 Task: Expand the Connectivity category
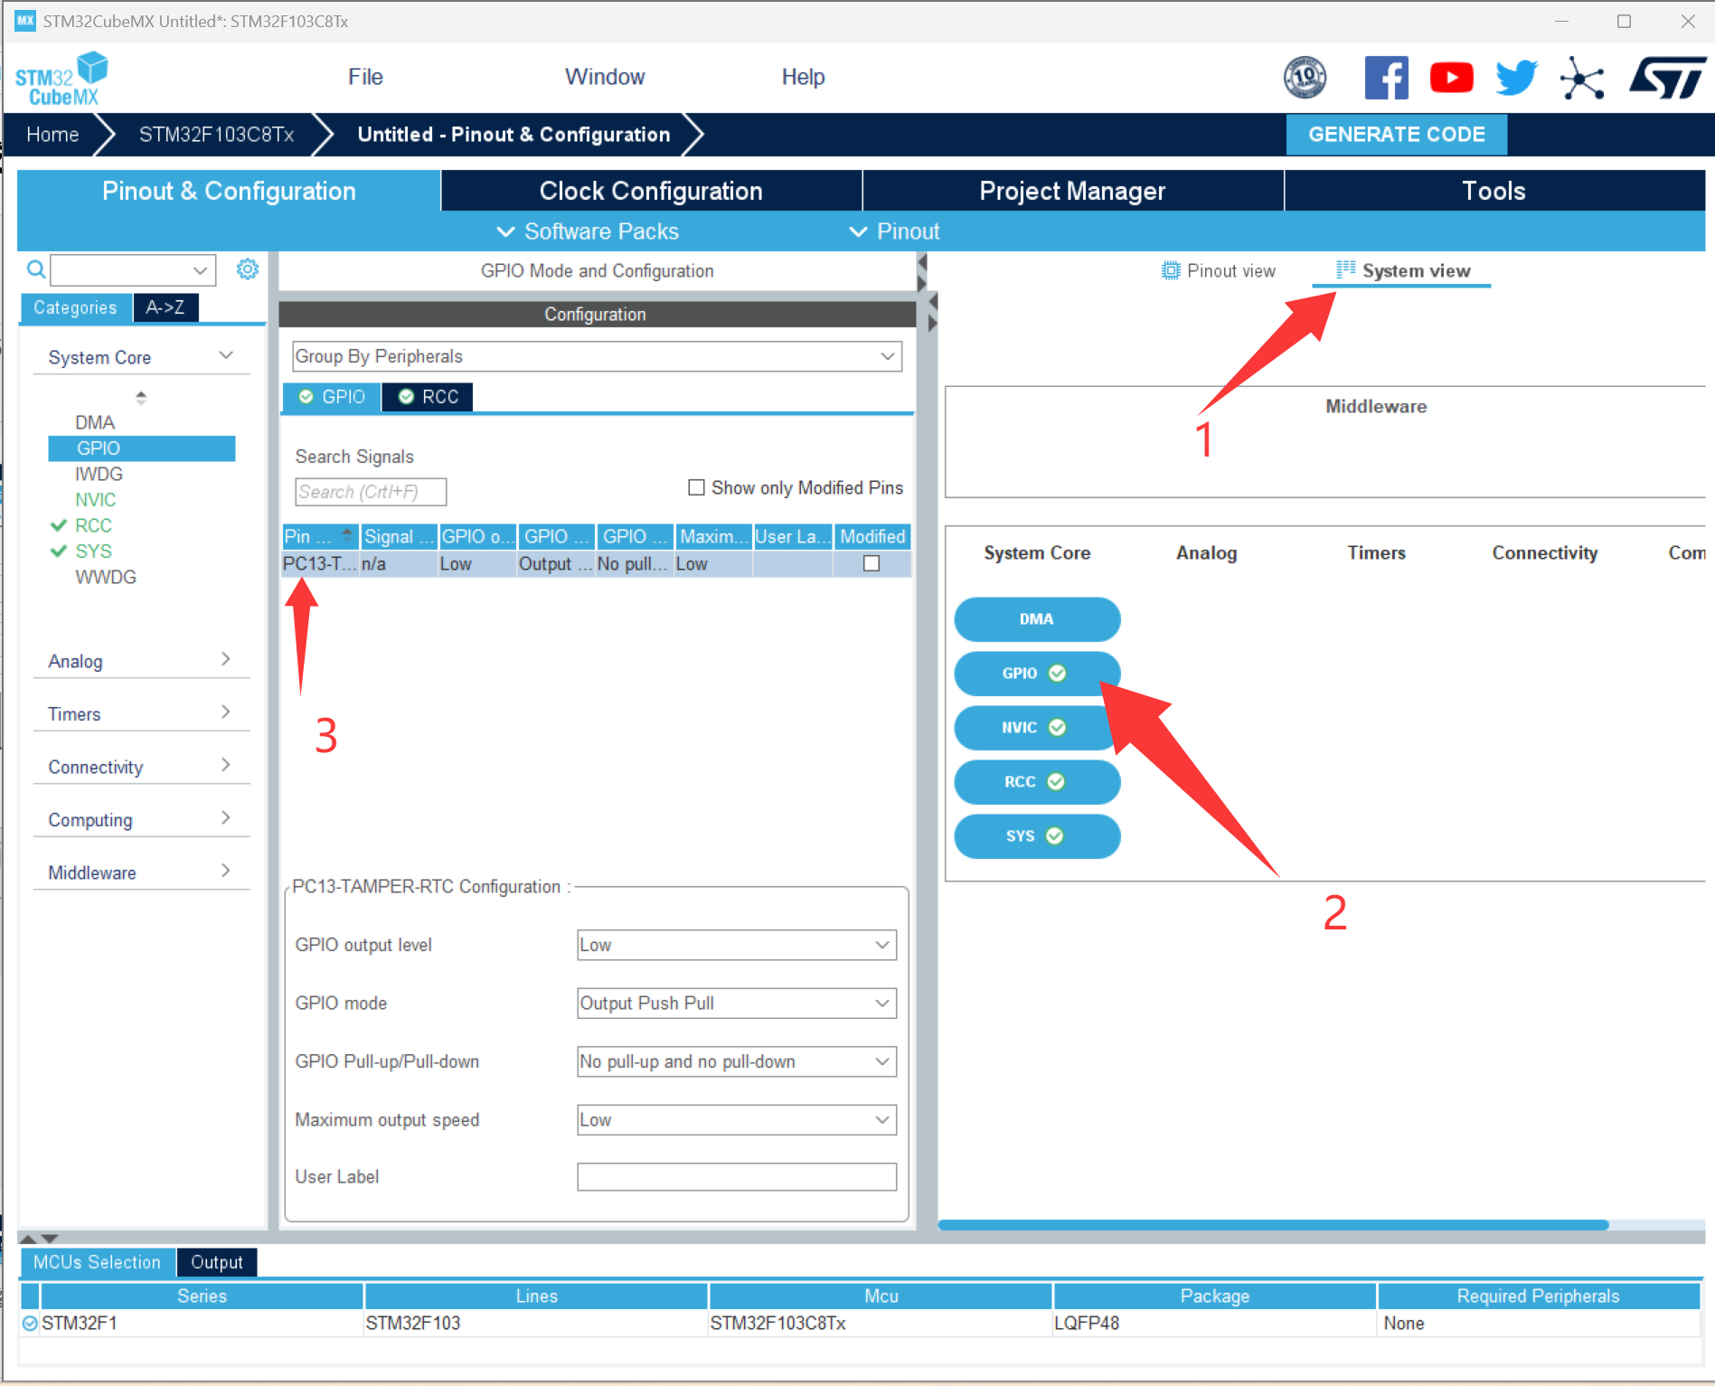point(141,767)
